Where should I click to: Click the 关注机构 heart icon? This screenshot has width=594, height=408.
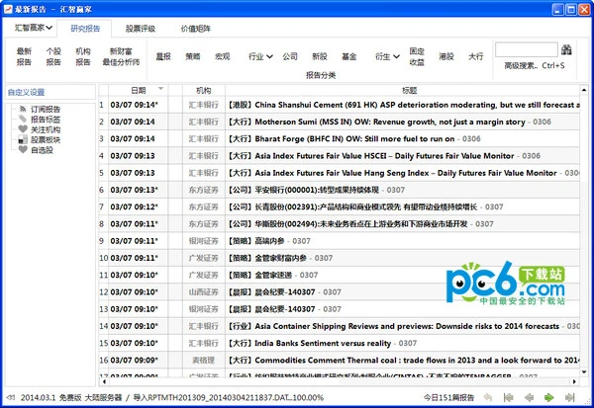coord(23,129)
